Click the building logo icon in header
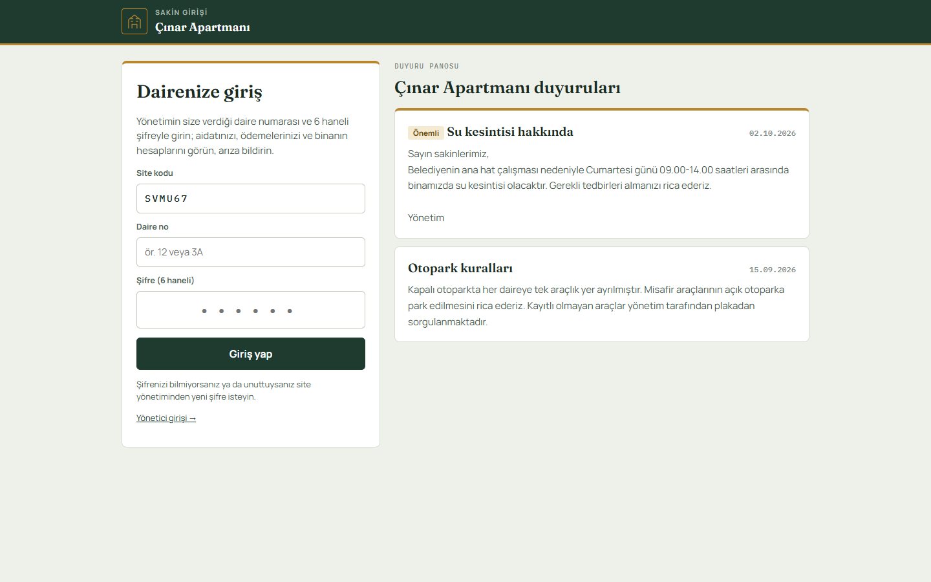 134,21
